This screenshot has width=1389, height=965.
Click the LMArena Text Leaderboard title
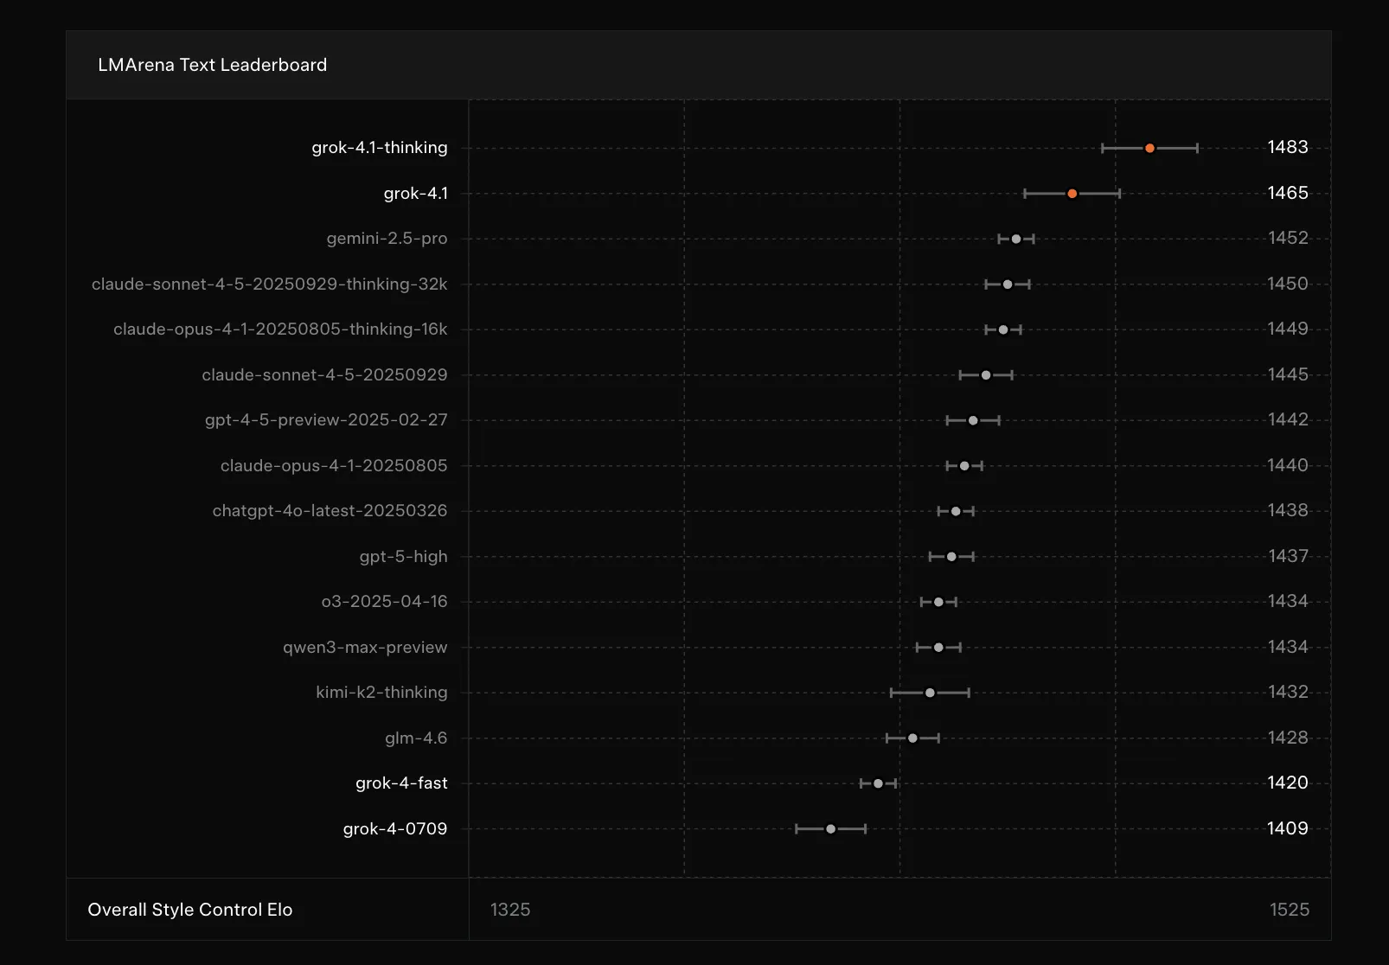point(212,65)
